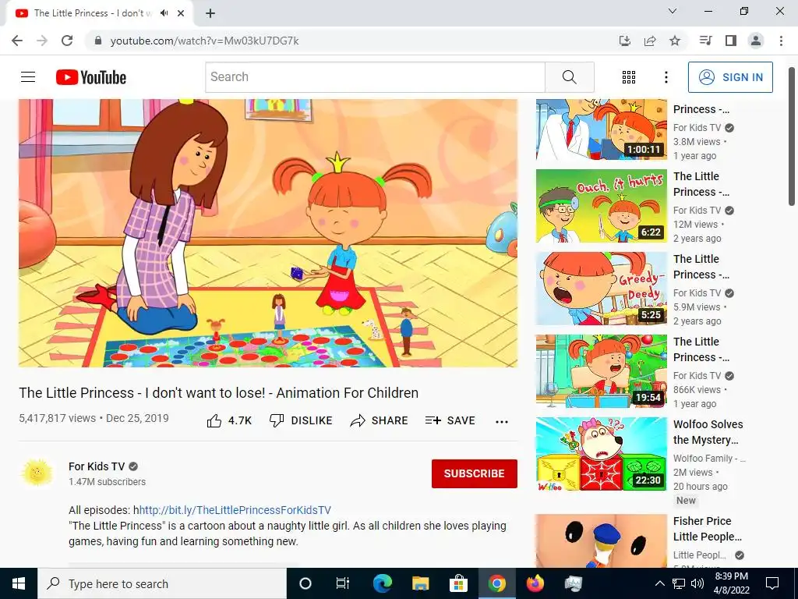Open Chrome profile avatar
Screen dimensions: 798x599
(x=756, y=41)
